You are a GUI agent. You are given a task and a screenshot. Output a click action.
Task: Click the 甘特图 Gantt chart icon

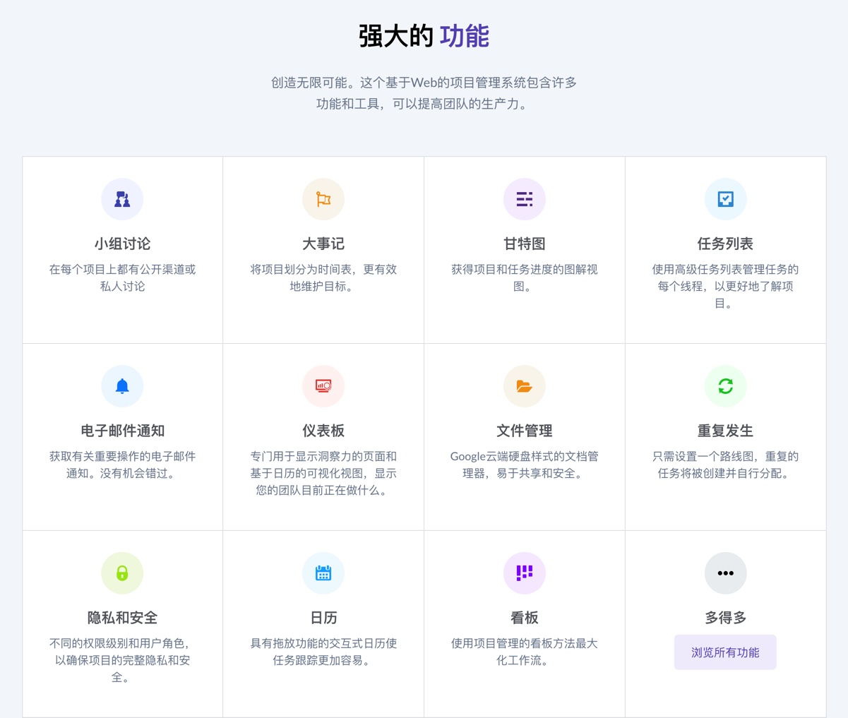(x=525, y=199)
